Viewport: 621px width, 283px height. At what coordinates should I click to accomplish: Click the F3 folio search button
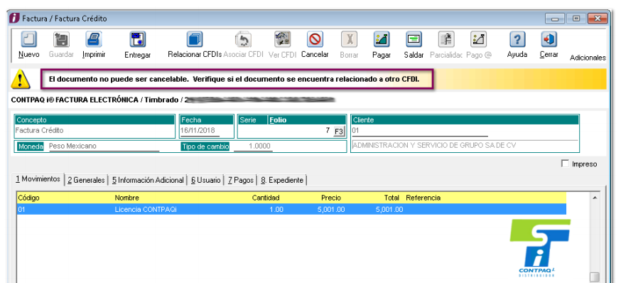(x=339, y=132)
